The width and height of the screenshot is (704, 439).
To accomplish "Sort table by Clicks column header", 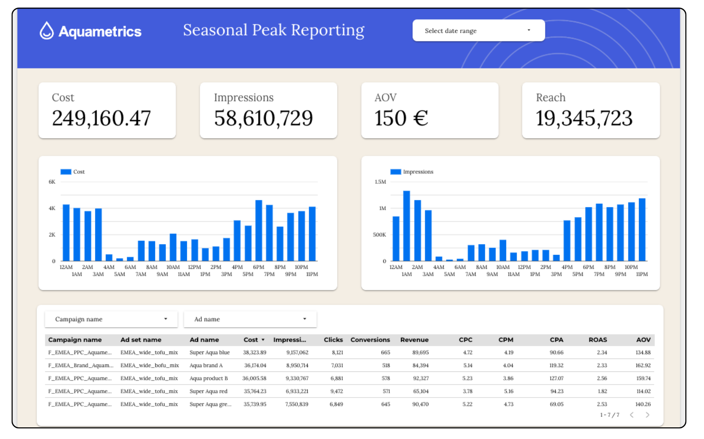I will (x=333, y=340).
